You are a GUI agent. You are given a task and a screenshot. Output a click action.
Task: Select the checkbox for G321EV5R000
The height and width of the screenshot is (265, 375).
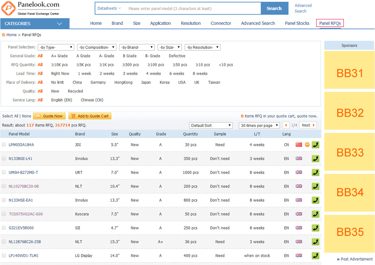(4, 228)
